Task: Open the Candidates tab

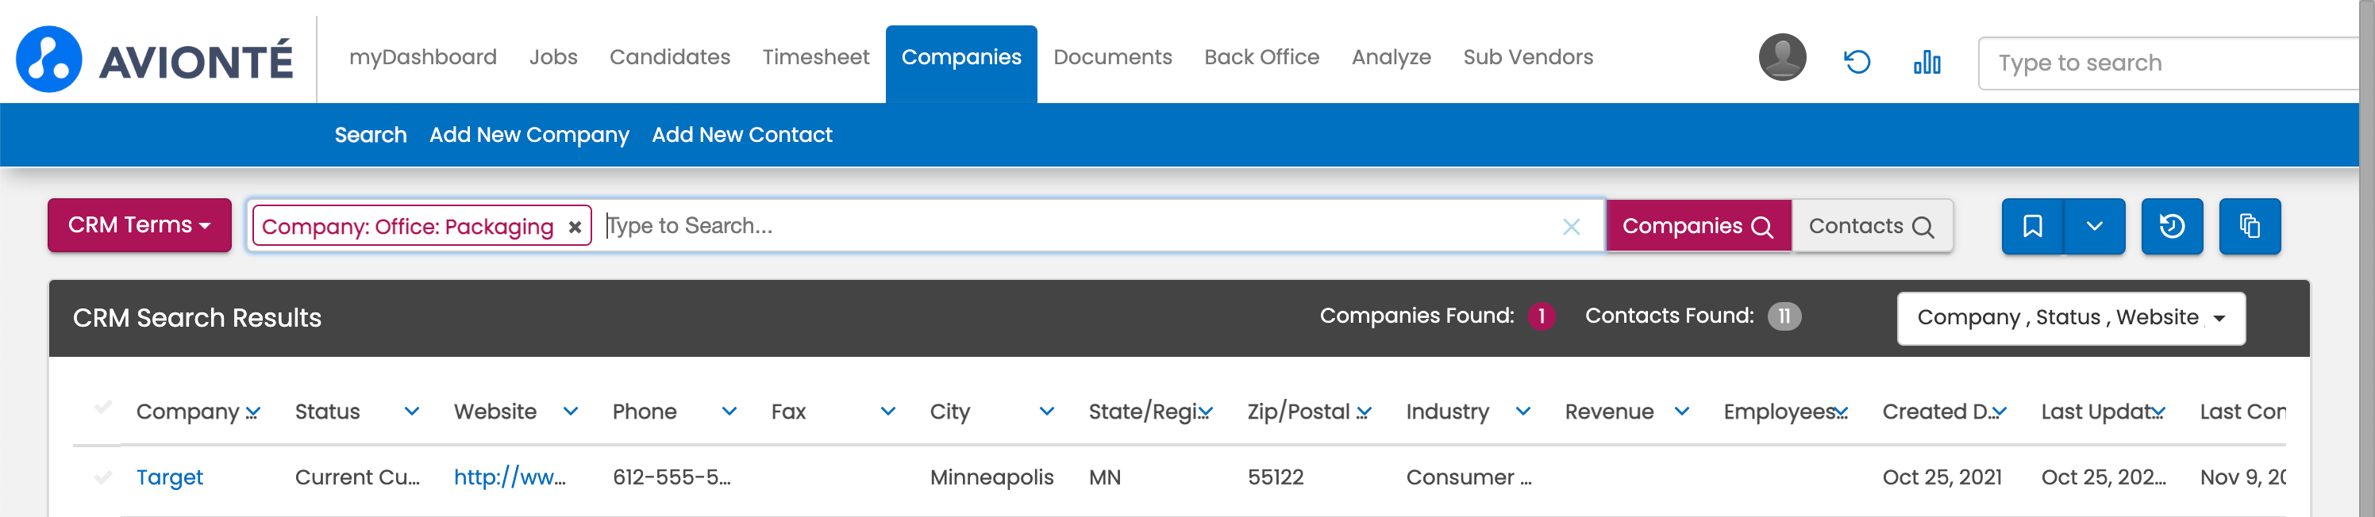Action: (669, 57)
